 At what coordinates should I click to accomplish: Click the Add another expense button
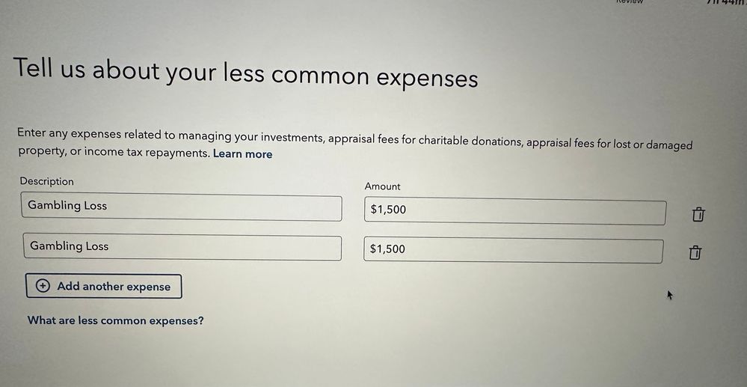coord(104,286)
